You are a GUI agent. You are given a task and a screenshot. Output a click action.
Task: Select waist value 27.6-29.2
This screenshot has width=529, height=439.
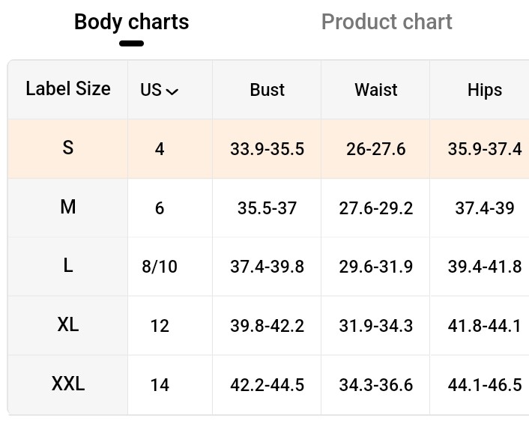(x=375, y=208)
